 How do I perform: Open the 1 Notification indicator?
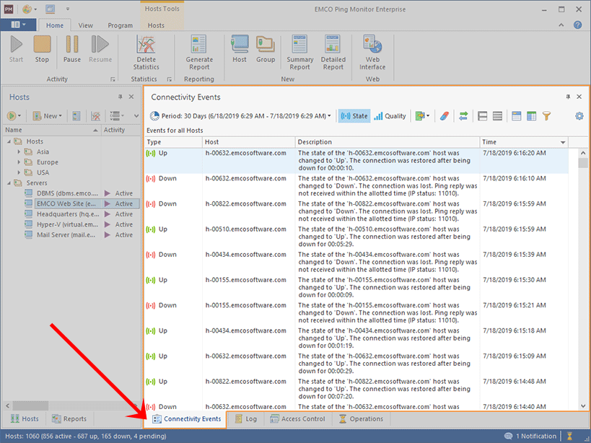[x=530, y=437]
